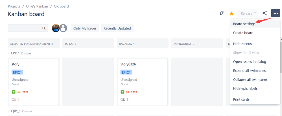
Task: Click the automation lightning bolt icon
Action: 222,13
